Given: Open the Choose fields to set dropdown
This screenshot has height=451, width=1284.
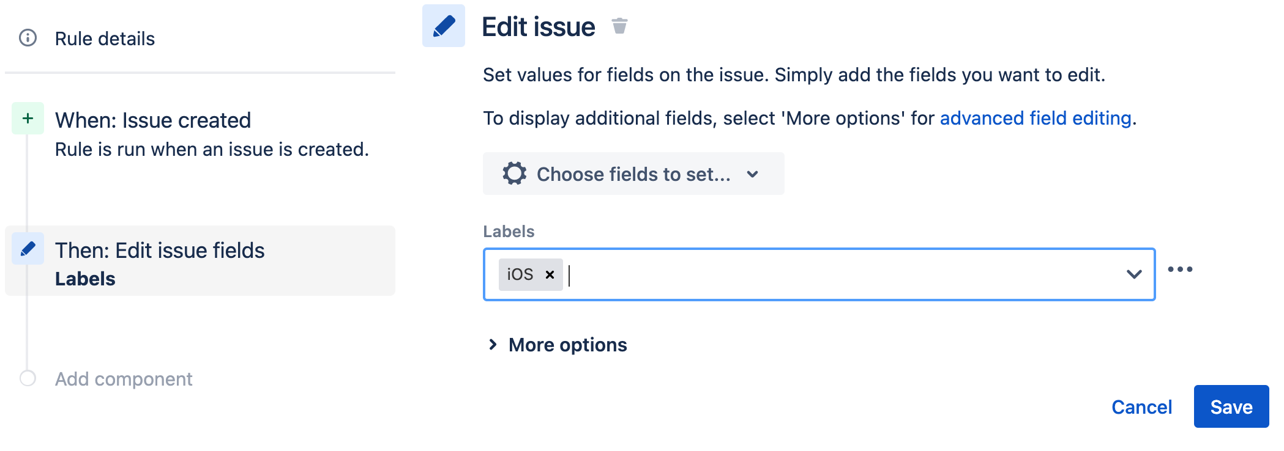Looking at the screenshot, I should click(633, 174).
